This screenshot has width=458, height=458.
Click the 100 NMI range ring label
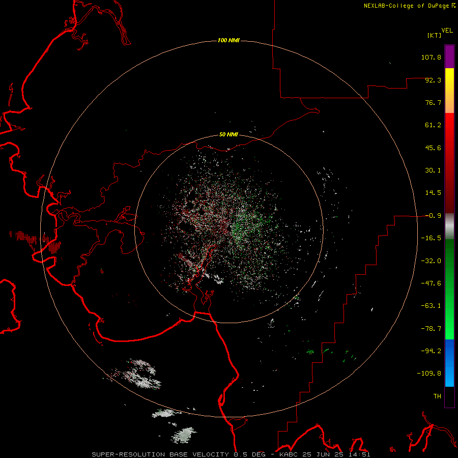(x=228, y=40)
